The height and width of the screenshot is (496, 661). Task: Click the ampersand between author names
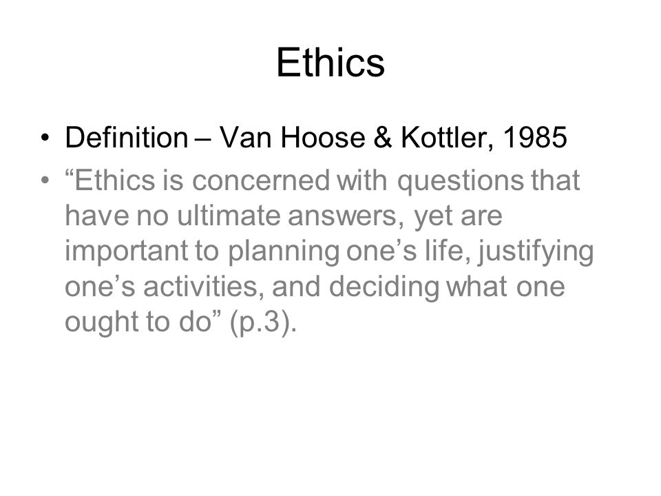point(382,138)
